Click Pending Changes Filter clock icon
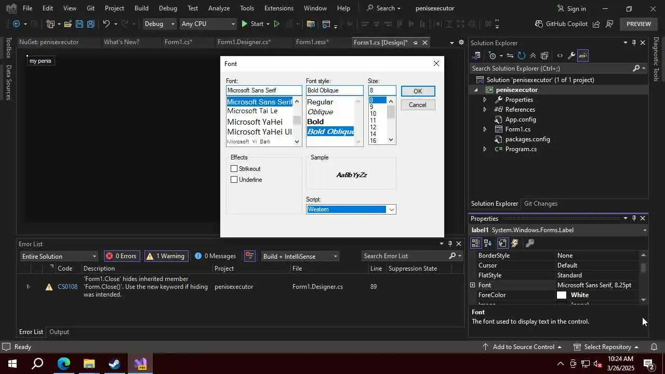The height and width of the screenshot is (374, 665). [x=493, y=56]
